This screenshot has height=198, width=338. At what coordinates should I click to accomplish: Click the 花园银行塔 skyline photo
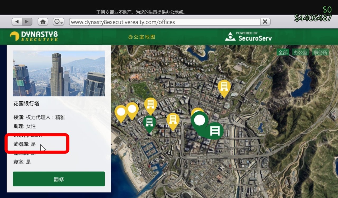coord(59,73)
